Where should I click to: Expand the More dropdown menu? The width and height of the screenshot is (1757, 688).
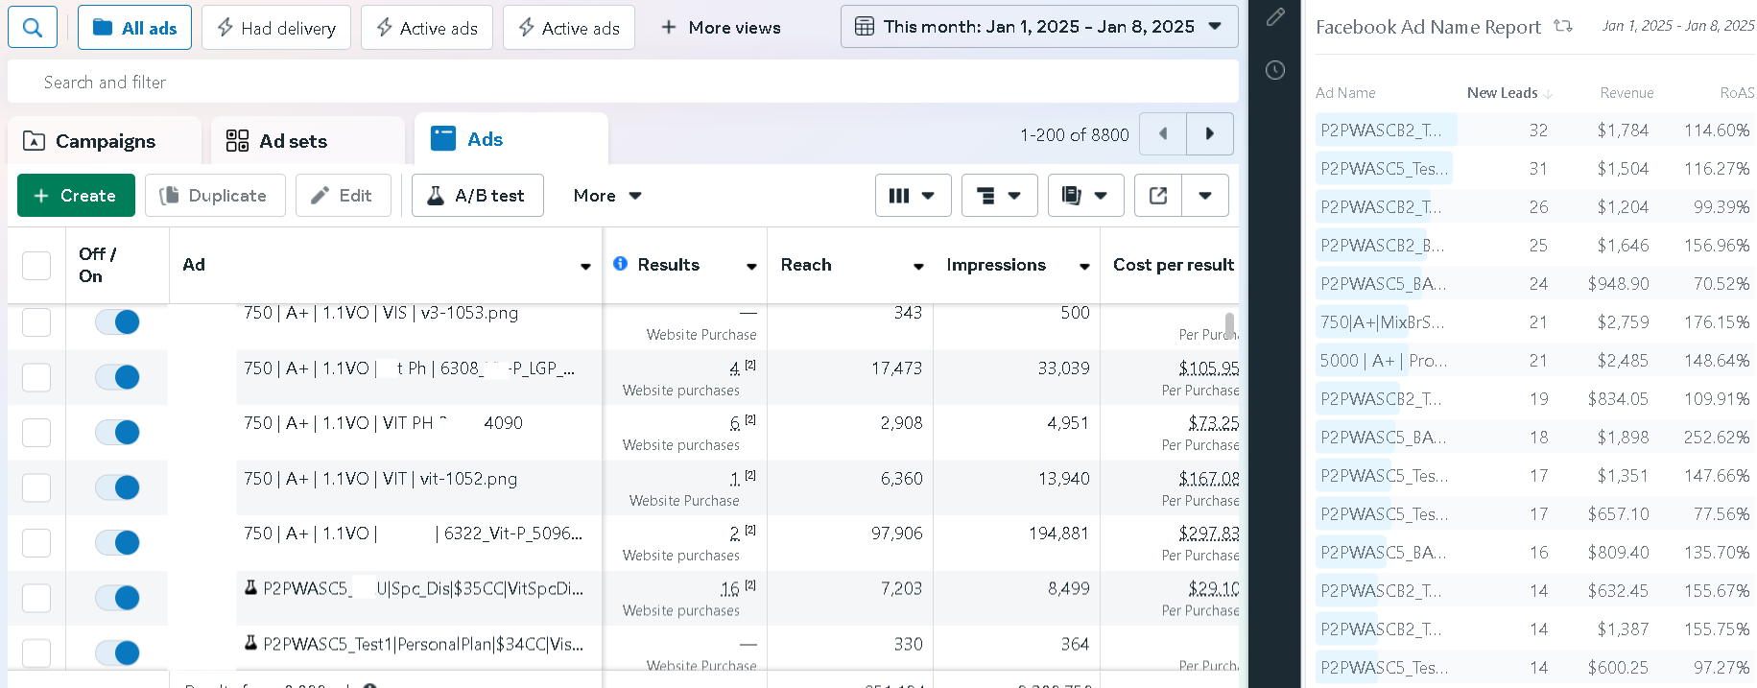(x=606, y=196)
